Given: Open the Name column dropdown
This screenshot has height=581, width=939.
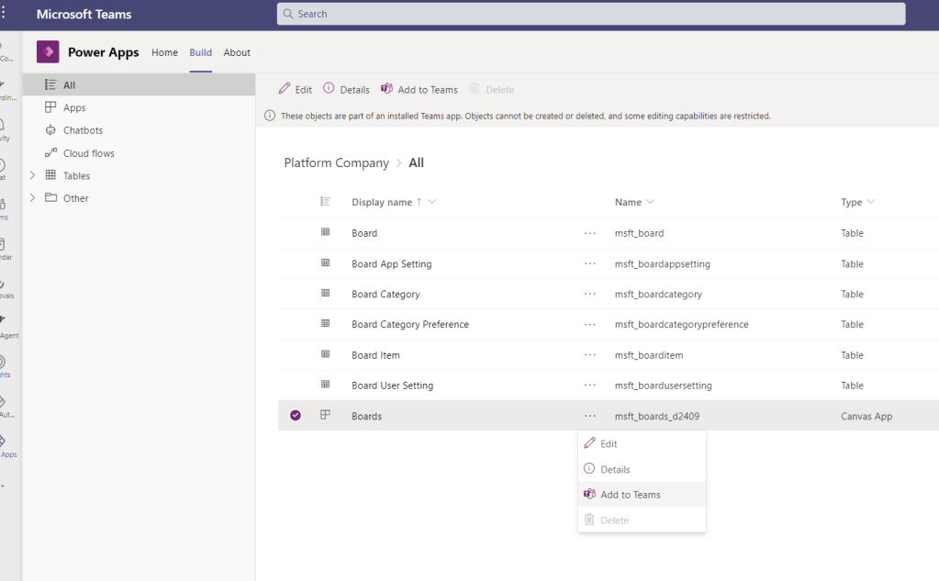Looking at the screenshot, I should (650, 202).
